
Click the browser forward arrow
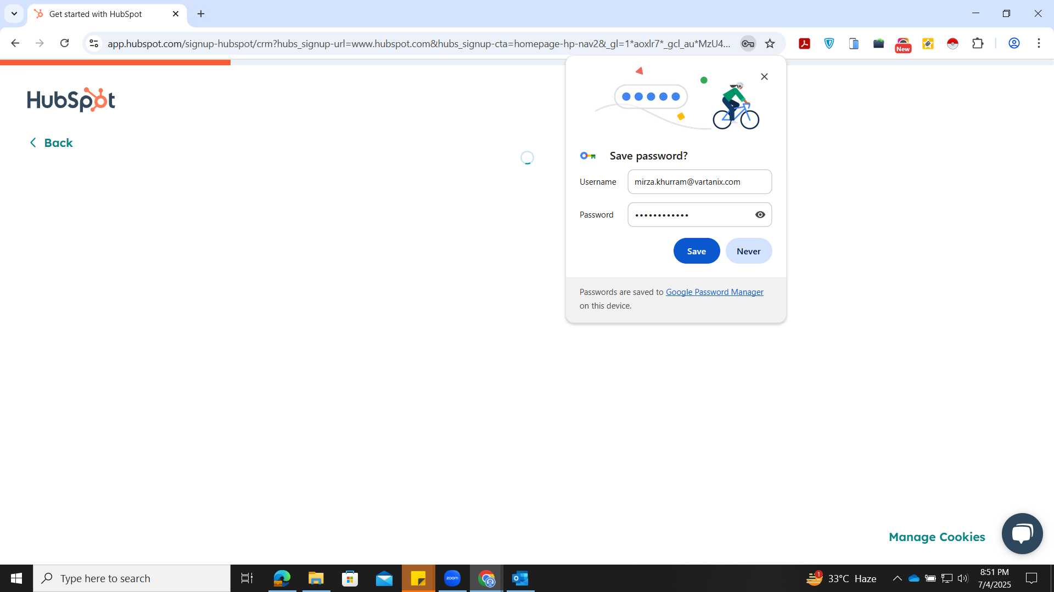[40, 43]
